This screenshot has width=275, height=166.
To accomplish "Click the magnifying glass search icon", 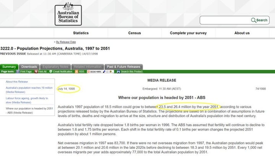I will tap(254, 20).
